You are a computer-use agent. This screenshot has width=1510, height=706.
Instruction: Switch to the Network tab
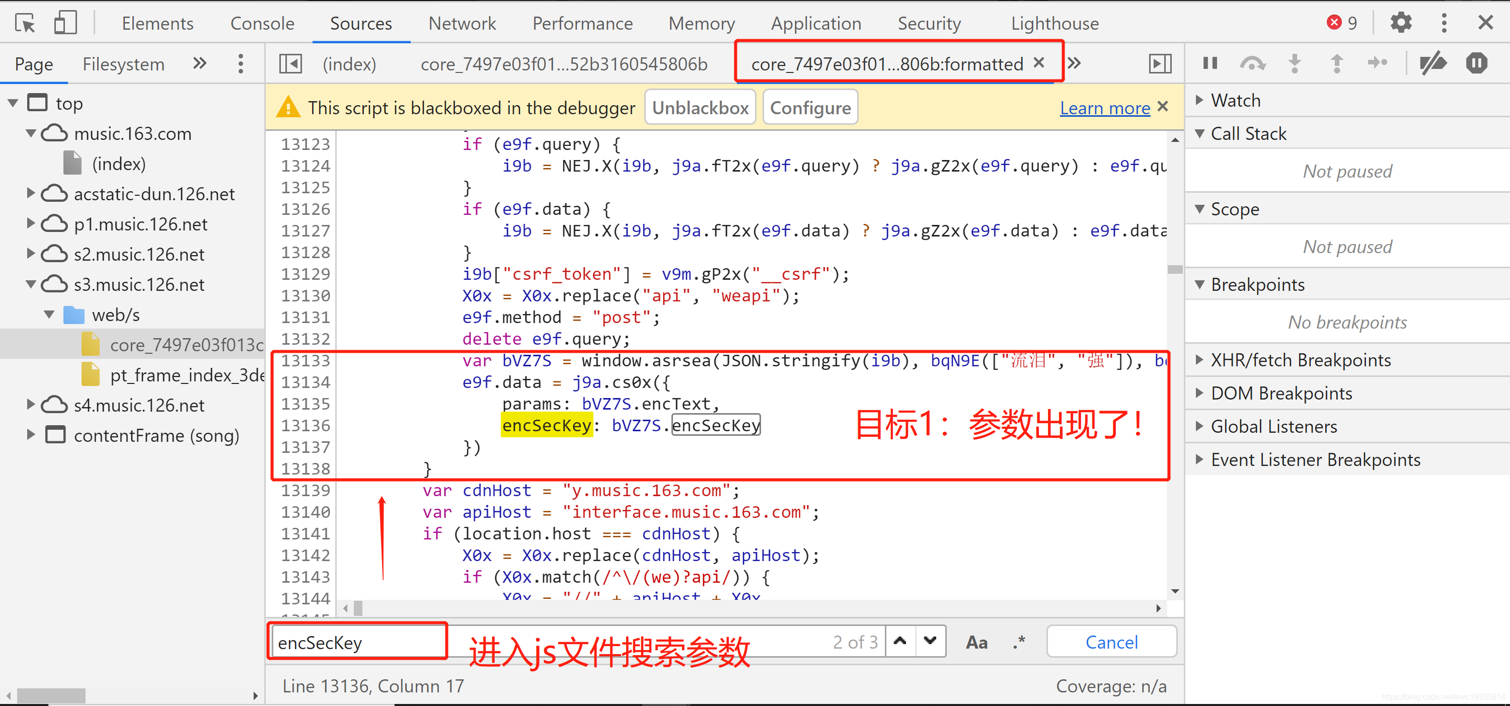[462, 24]
